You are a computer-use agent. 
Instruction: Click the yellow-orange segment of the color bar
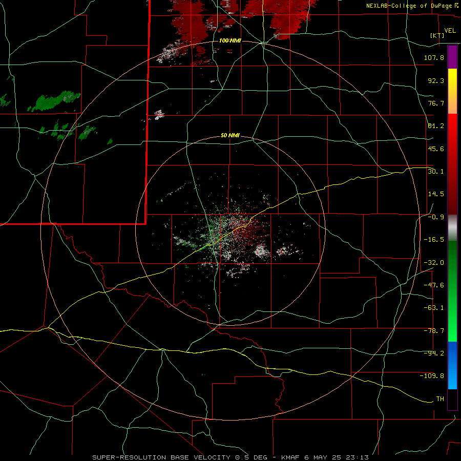pyautogui.click(x=452, y=91)
